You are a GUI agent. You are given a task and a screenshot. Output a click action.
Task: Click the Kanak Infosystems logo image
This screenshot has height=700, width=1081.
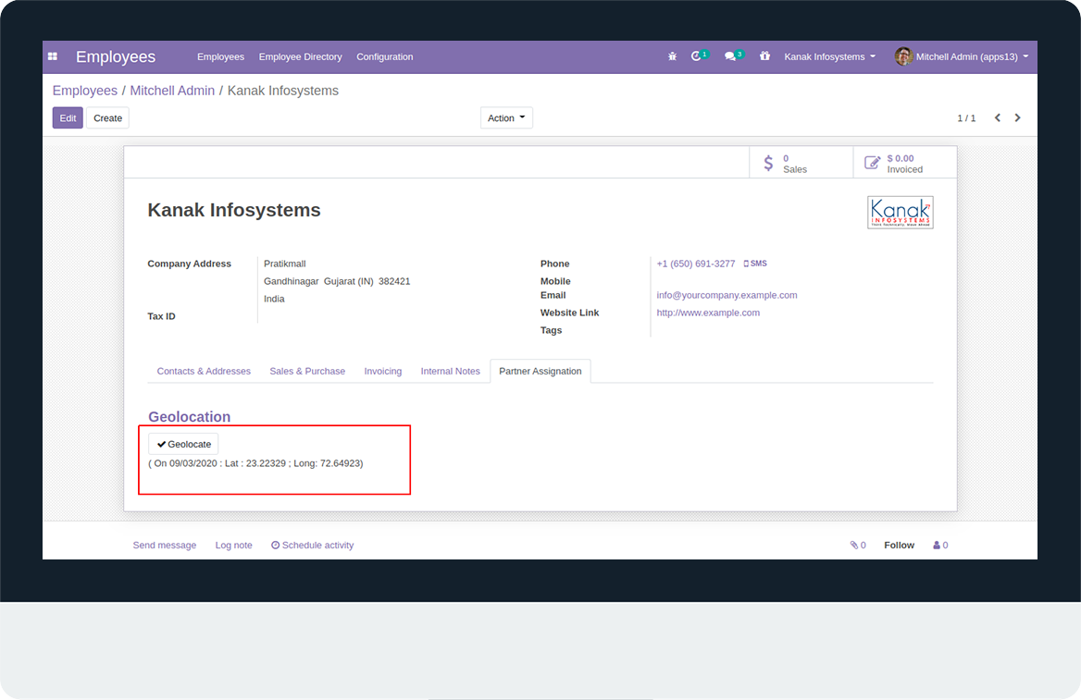[901, 212]
